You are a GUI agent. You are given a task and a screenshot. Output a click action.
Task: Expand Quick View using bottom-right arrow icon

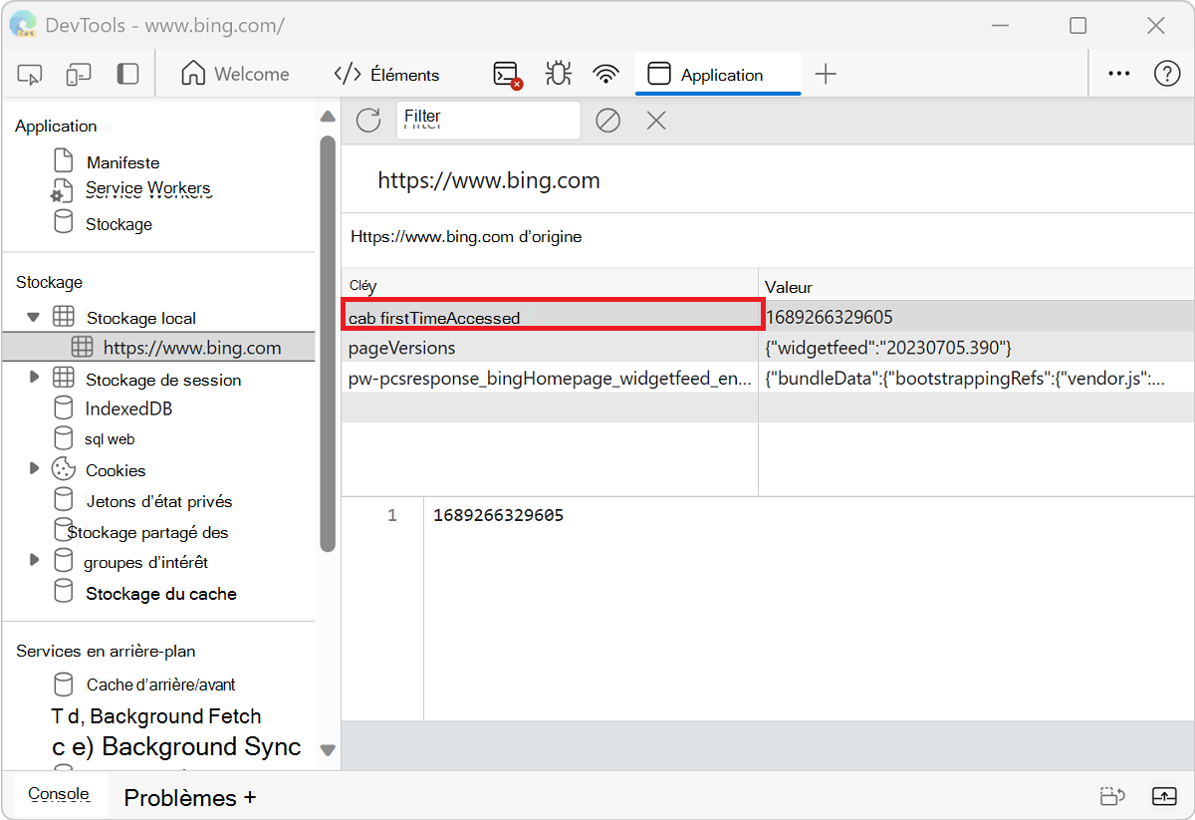(1163, 796)
